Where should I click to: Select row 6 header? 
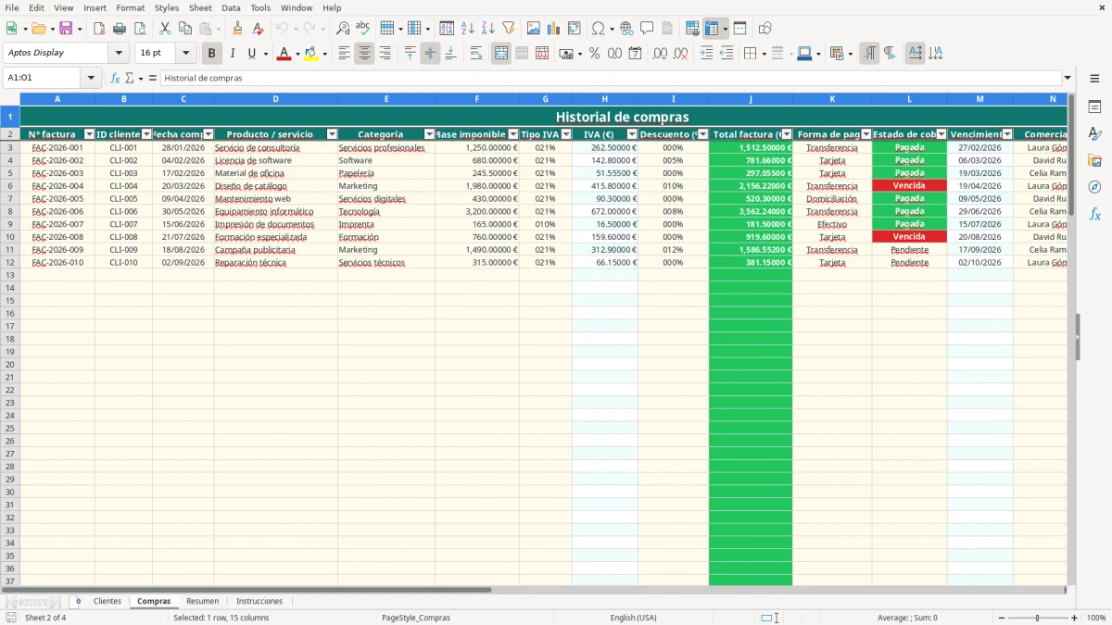tap(9, 186)
